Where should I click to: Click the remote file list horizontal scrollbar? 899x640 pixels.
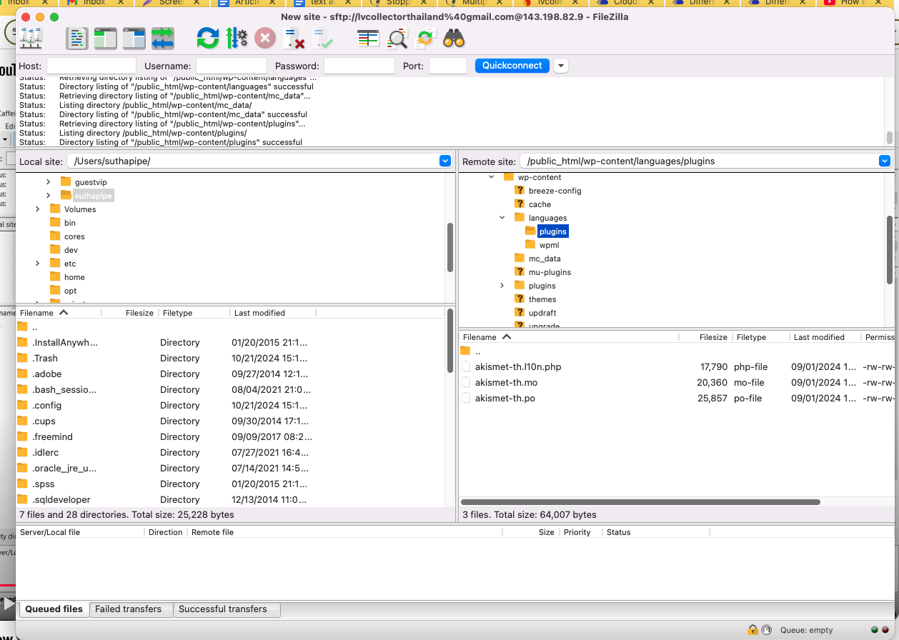point(640,502)
